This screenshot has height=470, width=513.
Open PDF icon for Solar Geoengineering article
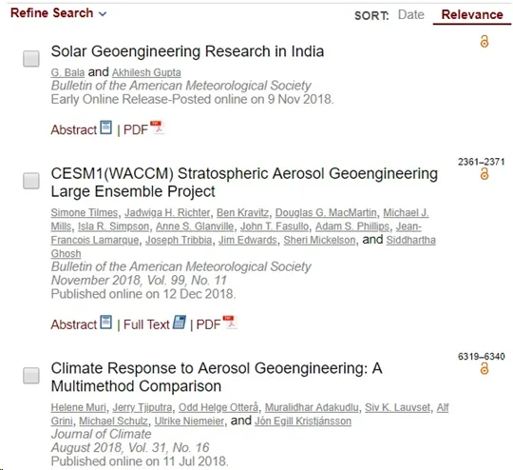[157, 127]
